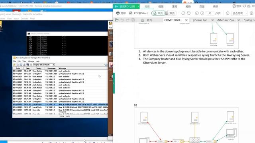Viewport: 255px width, 143px height.
Task: Open Devices menu in VirtualBox window
Action: click(x=24, y=19)
